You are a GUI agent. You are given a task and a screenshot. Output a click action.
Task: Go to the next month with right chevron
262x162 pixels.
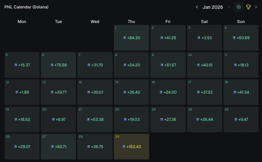point(229,7)
